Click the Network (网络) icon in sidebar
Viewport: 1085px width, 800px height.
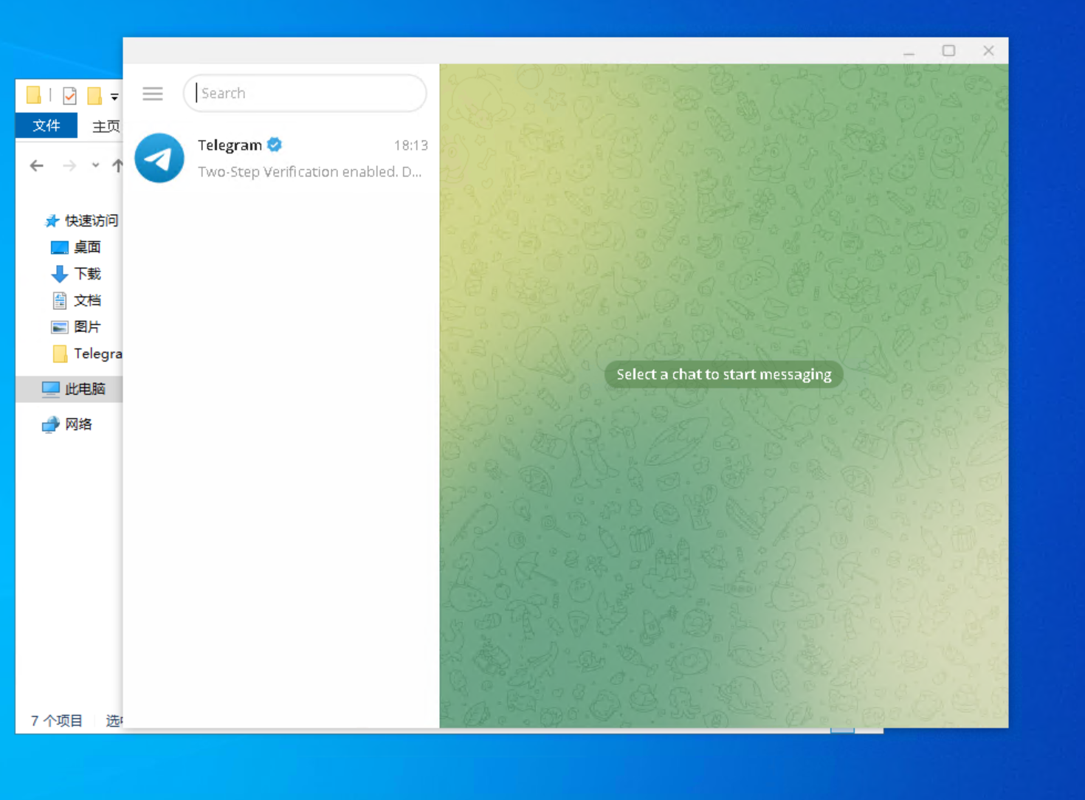pos(50,424)
